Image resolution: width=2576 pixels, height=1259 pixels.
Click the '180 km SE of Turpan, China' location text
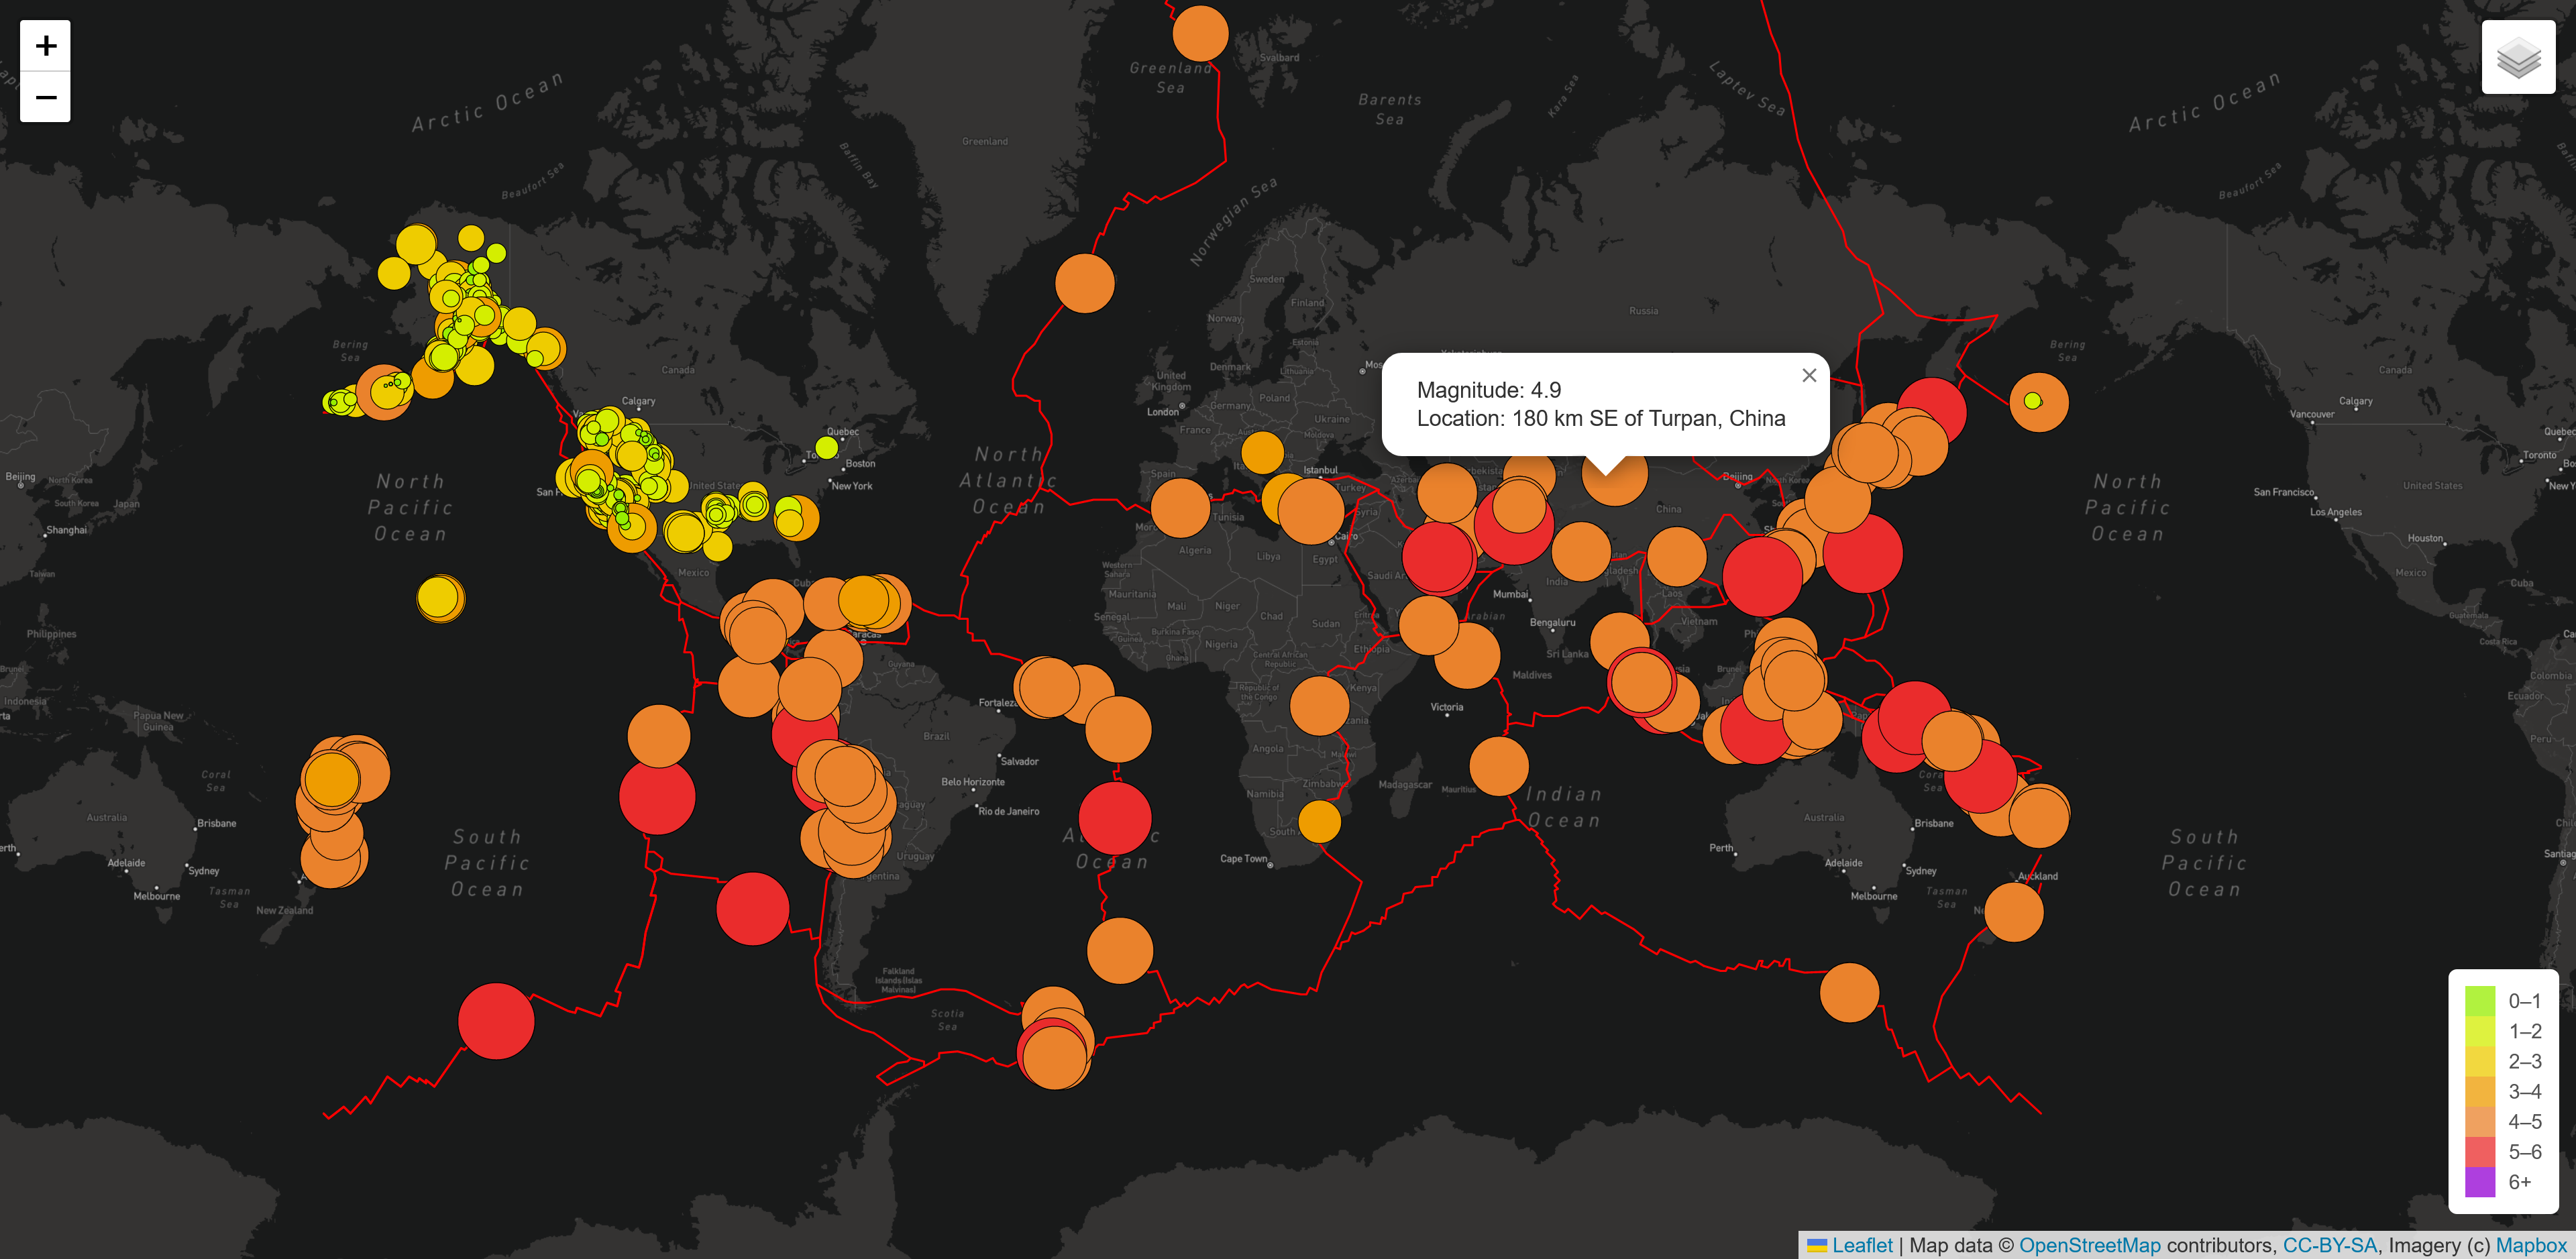pos(1648,418)
